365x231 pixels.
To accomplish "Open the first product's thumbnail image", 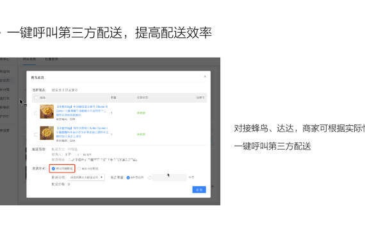I will (x=47, y=112).
